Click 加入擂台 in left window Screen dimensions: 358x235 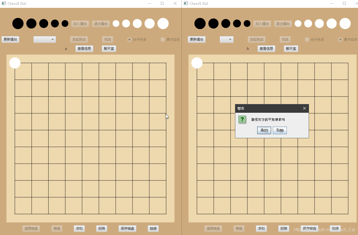[80, 24]
